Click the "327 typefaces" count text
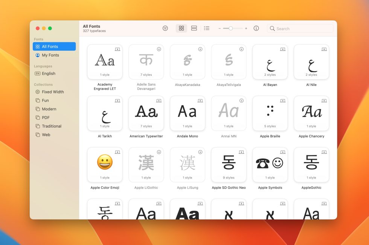The width and height of the screenshot is (369, 245). [x=95, y=31]
